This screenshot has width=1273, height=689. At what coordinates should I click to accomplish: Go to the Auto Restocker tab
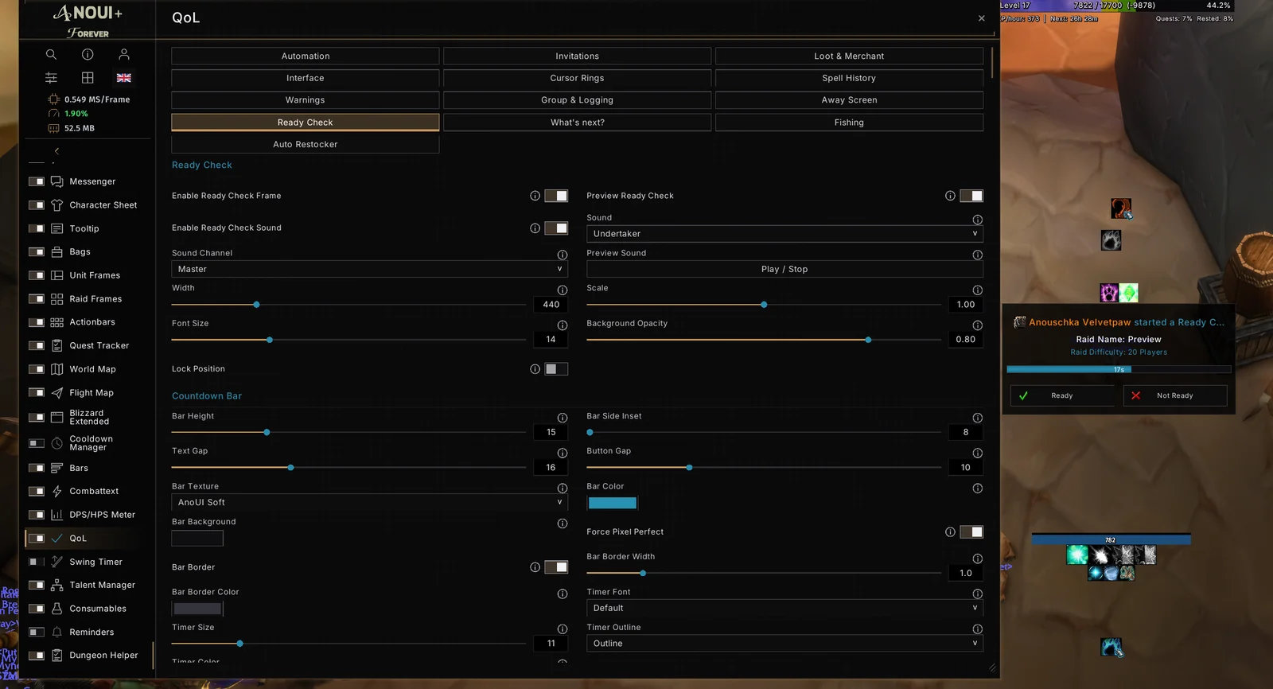[x=306, y=145]
